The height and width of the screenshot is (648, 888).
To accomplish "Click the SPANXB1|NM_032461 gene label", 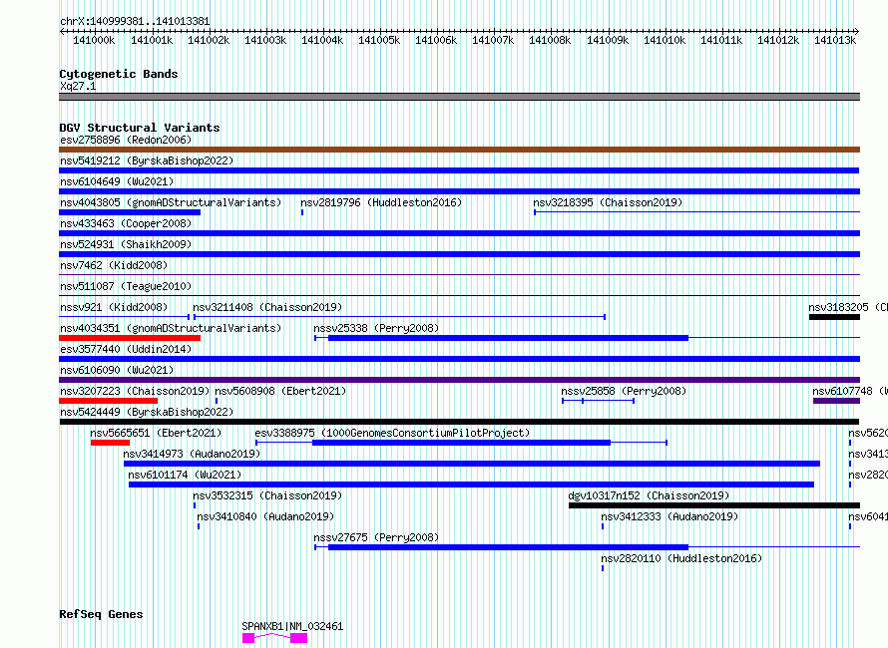I will (292, 626).
